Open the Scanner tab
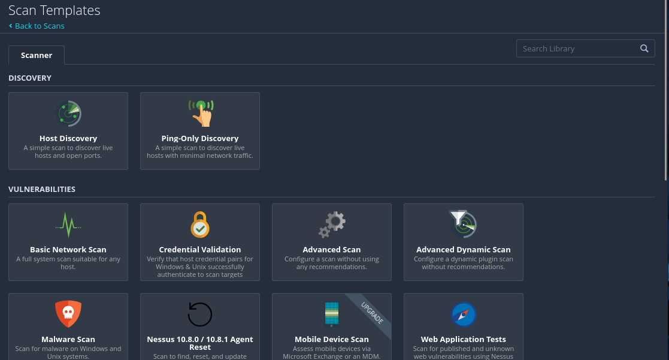The image size is (669, 360). [37, 56]
